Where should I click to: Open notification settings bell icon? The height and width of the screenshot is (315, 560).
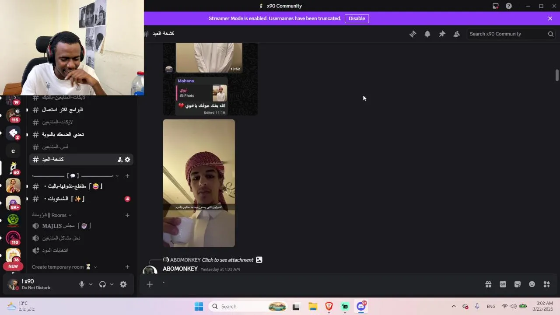(x=427, y=34)
